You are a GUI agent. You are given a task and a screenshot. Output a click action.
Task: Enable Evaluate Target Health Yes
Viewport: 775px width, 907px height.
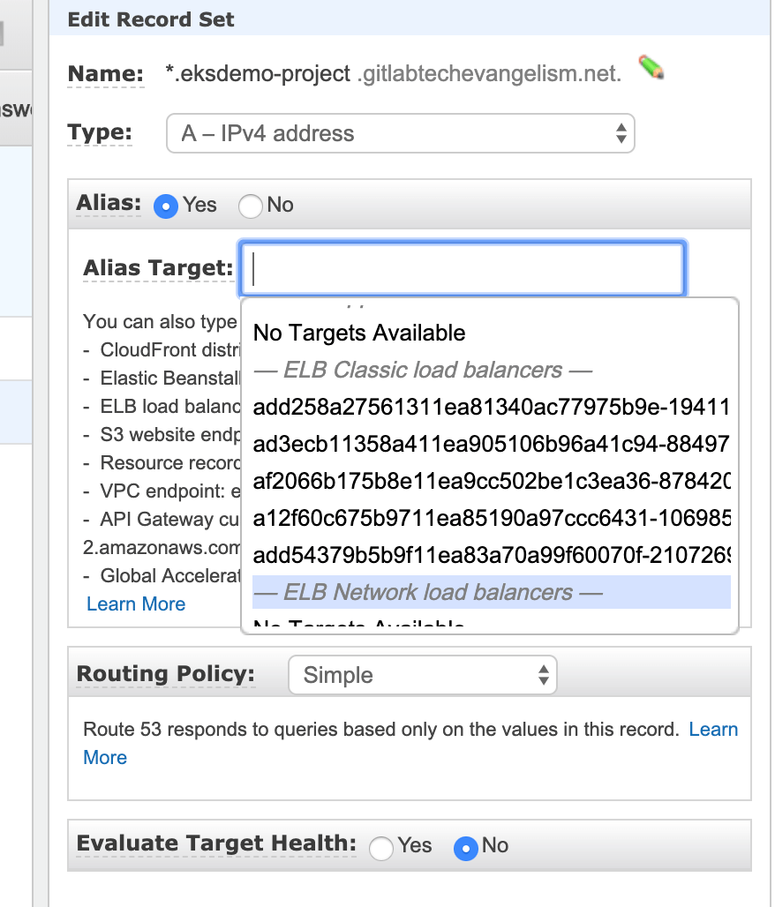tap(380, 848)
